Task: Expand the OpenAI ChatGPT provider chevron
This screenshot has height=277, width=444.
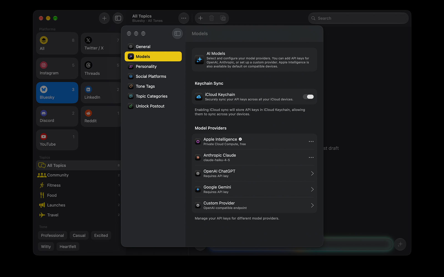Action: tap(312, 173)
